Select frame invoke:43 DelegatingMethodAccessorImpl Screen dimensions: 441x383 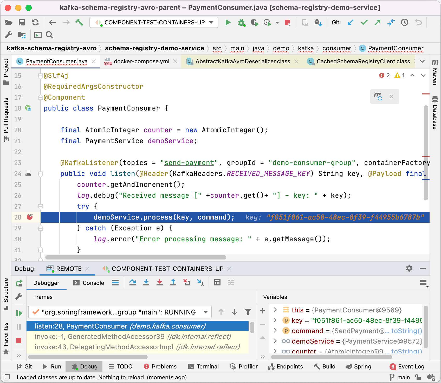137,347
